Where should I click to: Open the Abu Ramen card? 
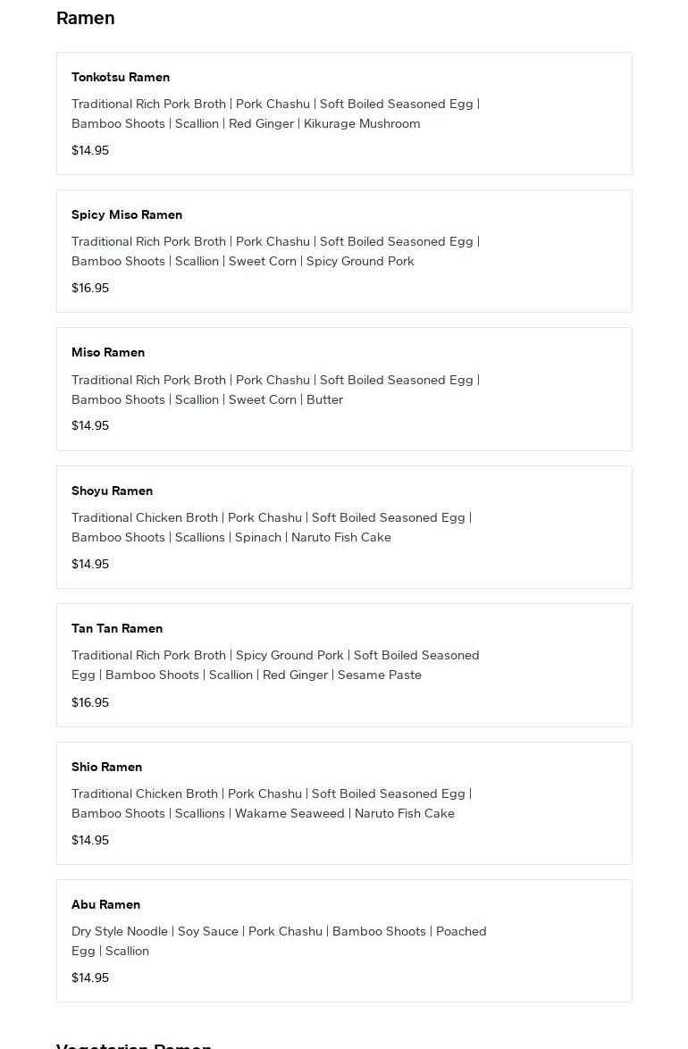(344, 941)
